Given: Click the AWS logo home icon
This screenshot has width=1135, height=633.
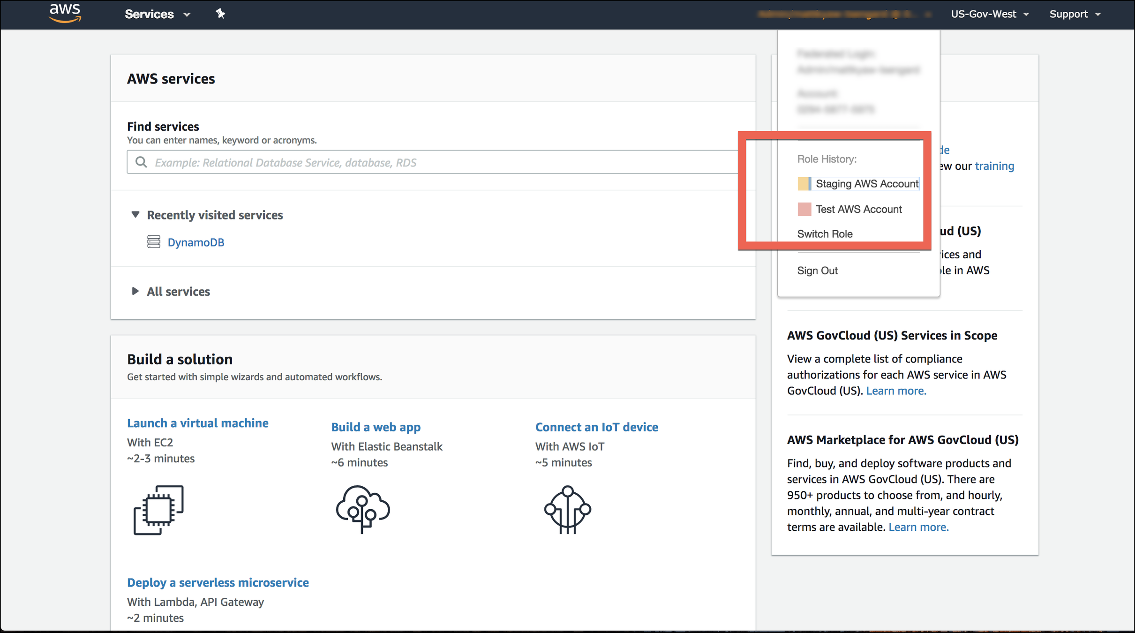Looking at the screenshot, I should pyautogui.click(x=65, y=13).
